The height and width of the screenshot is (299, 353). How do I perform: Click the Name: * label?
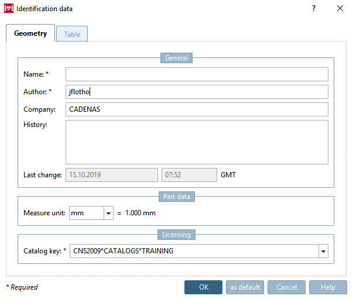(36, 74)
